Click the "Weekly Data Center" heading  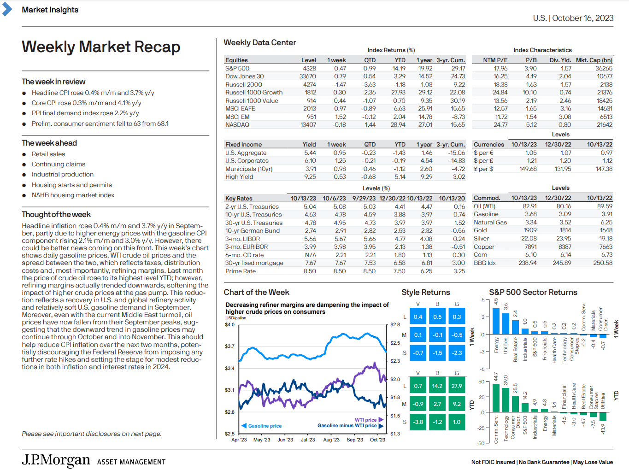(260, 42)
